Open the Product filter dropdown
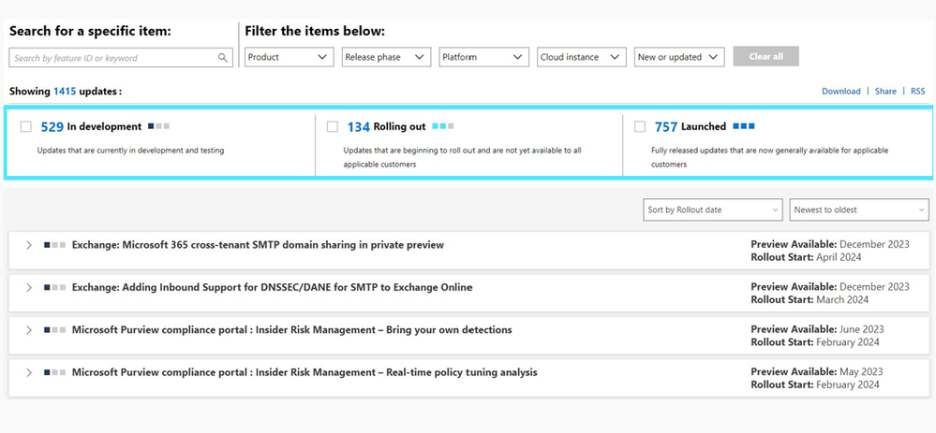 [x=290, y=57]
